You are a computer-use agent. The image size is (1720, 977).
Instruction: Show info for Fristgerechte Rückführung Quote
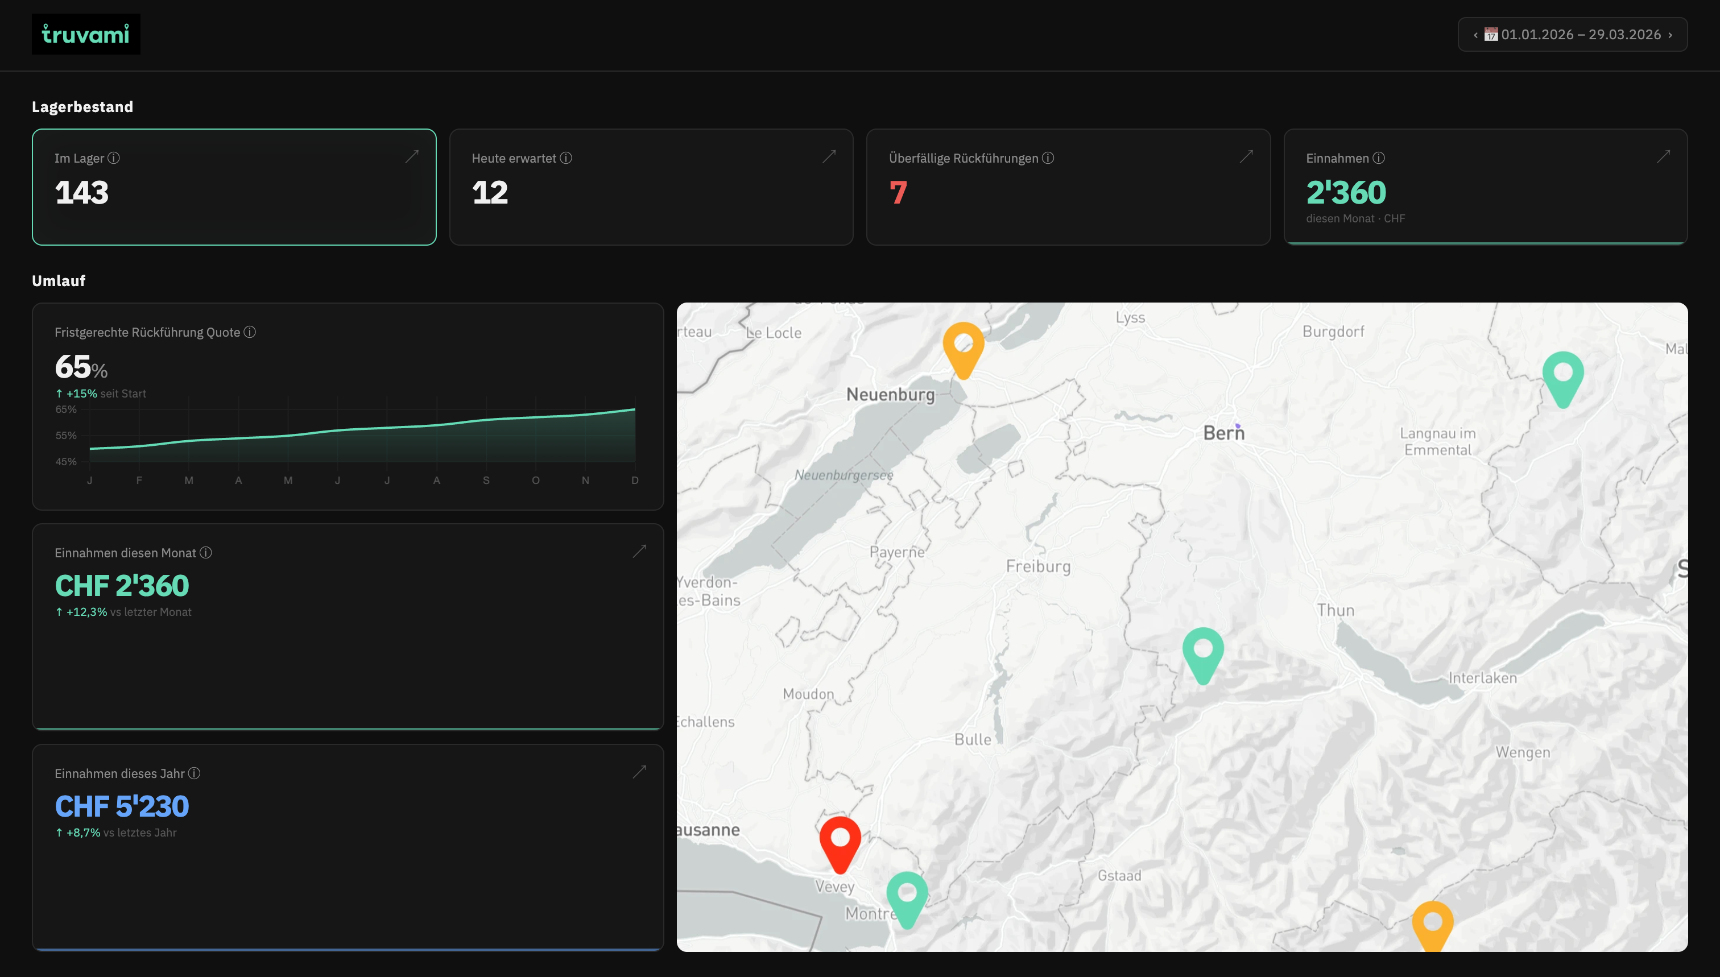250,332
